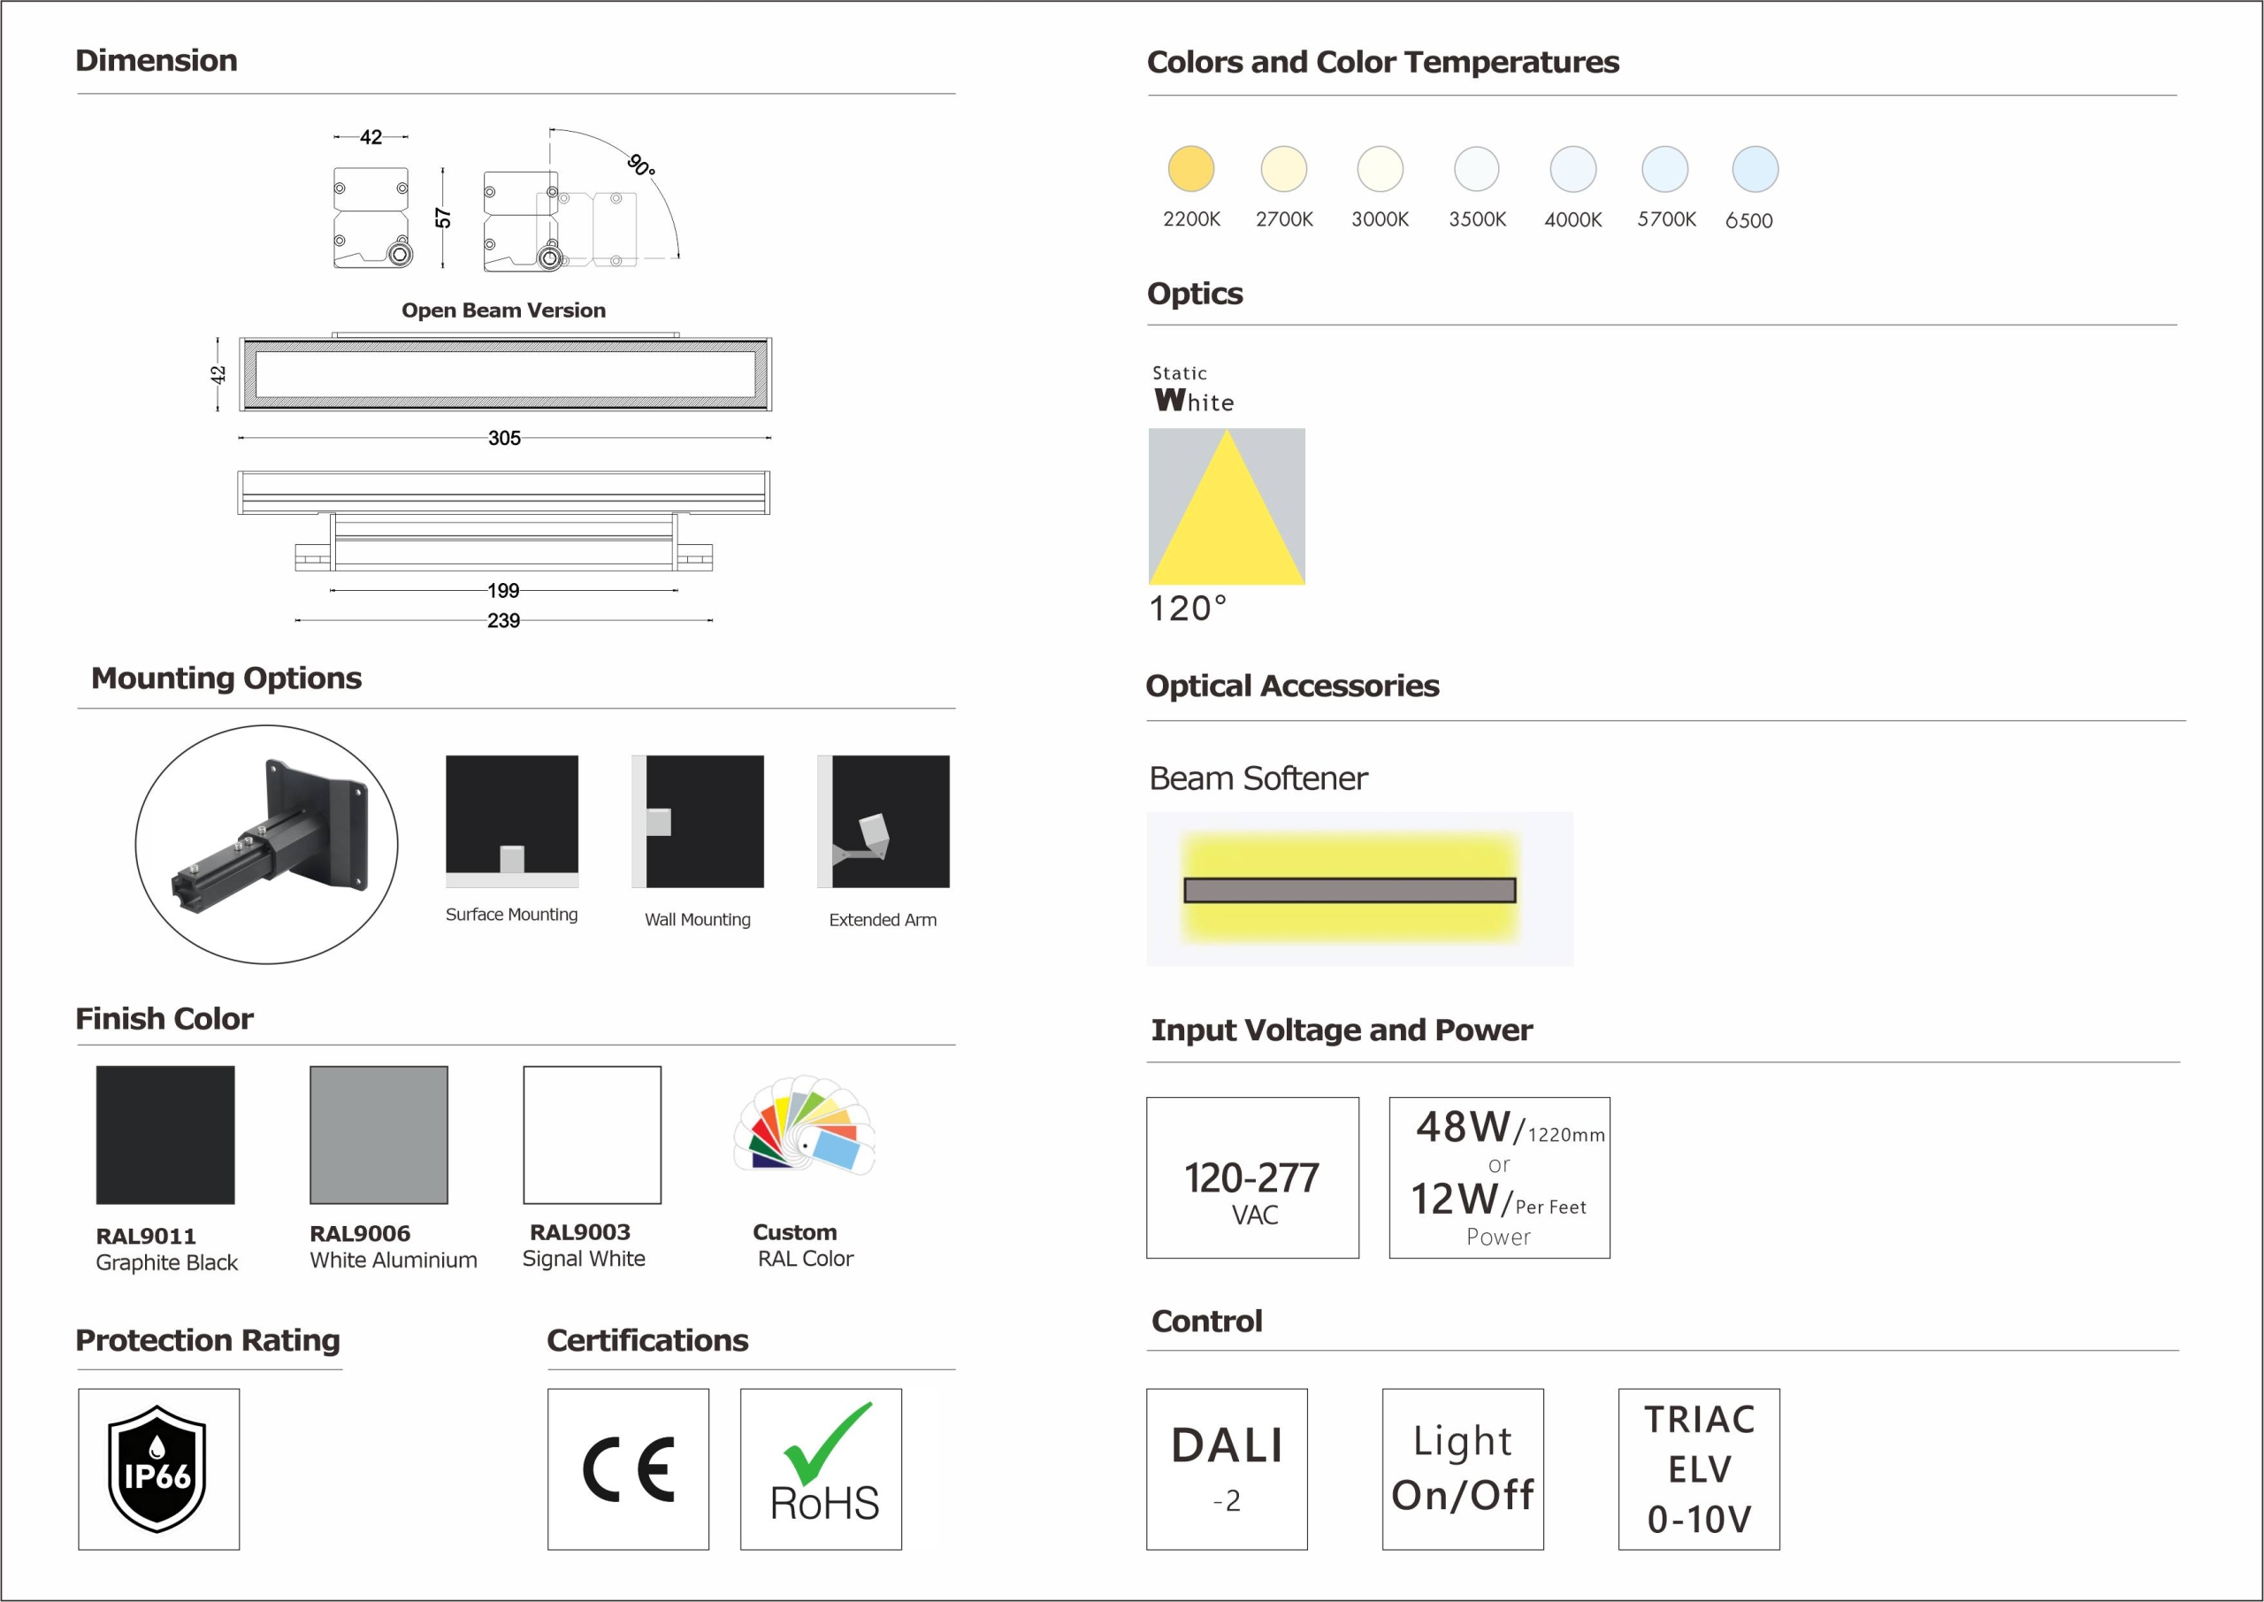Screen dimensions: 2264x1602
Task: Pick the 6500 color temperature circle
Action: click(x=1755, y=169)
